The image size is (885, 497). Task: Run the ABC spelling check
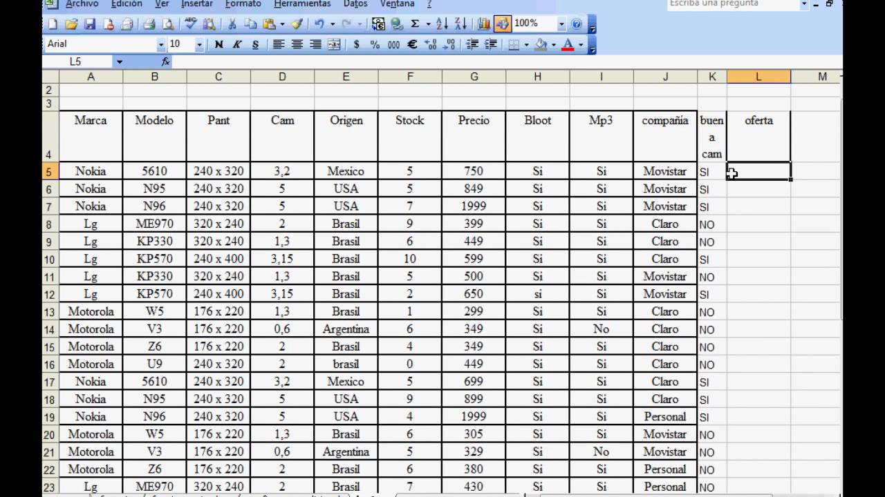191,24
